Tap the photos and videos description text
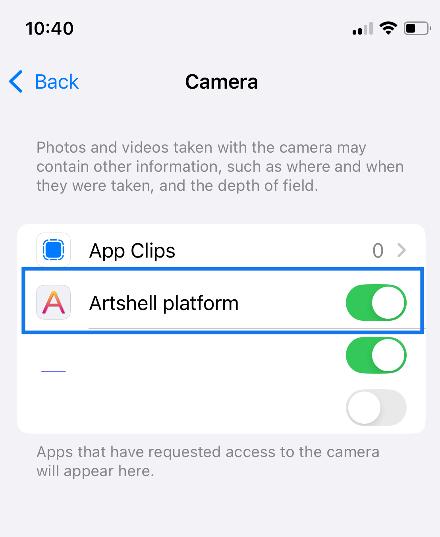The image size is (440, 537). 220,167
